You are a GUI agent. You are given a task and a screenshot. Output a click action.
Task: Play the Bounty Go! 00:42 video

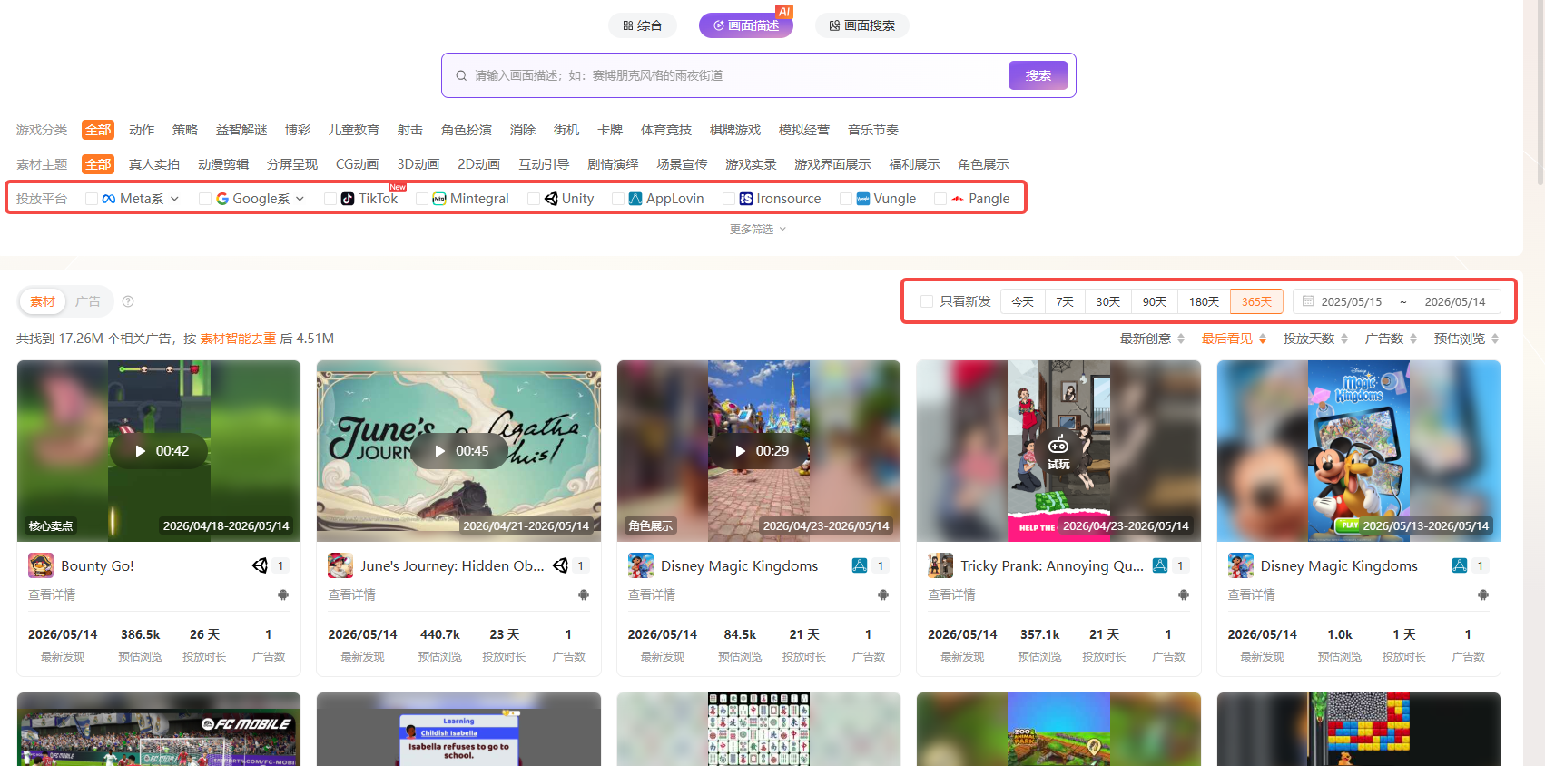tap(159, 451)
